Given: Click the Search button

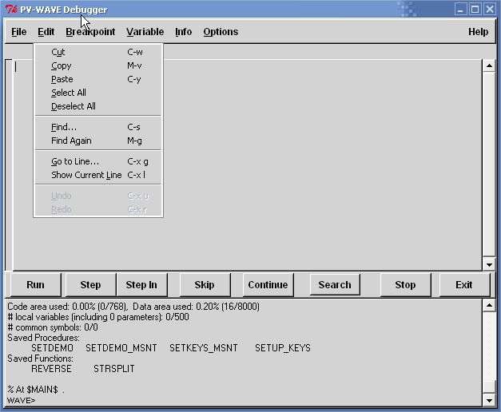Looking at the screenshot, I should click(x=335, y=284).
